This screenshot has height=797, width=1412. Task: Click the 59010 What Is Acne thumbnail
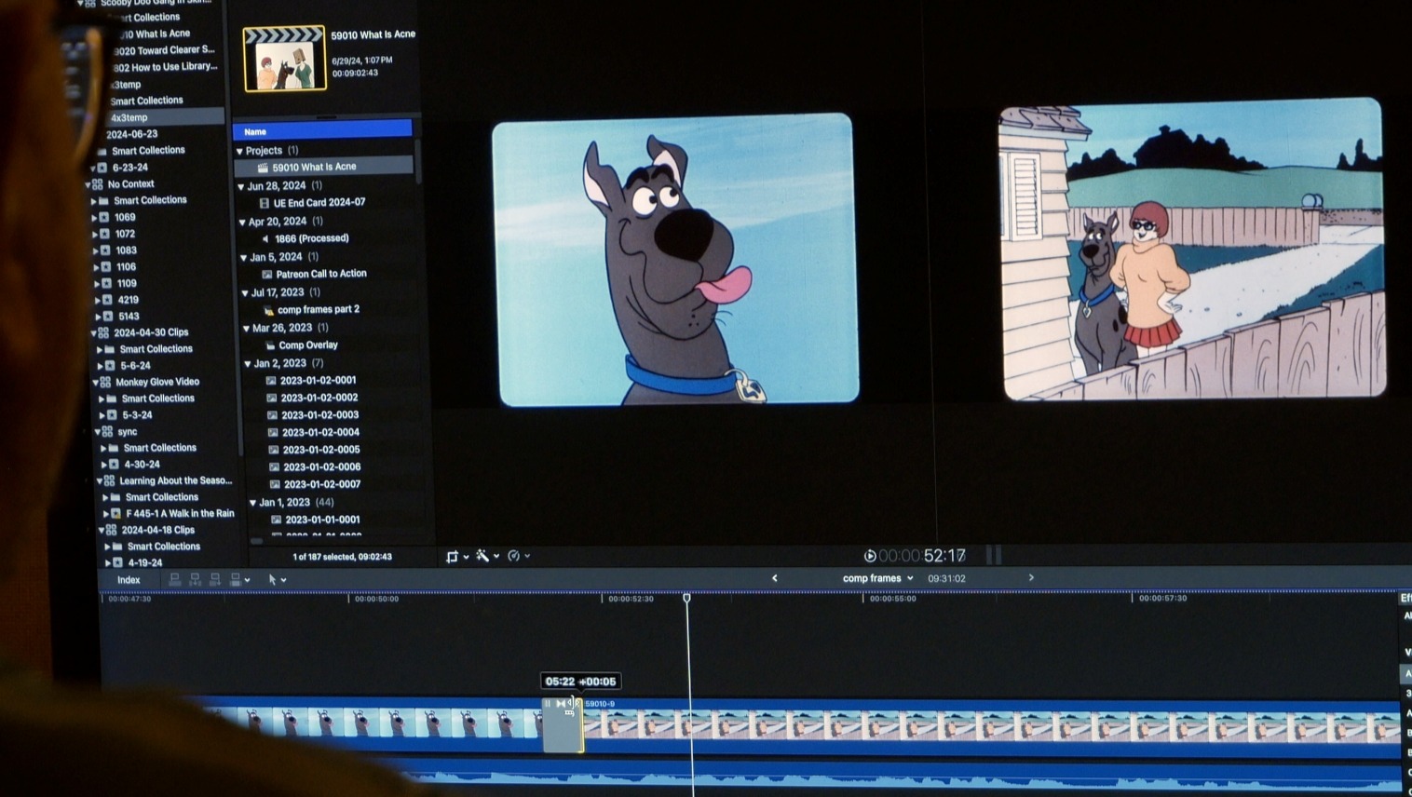[285, 60]
